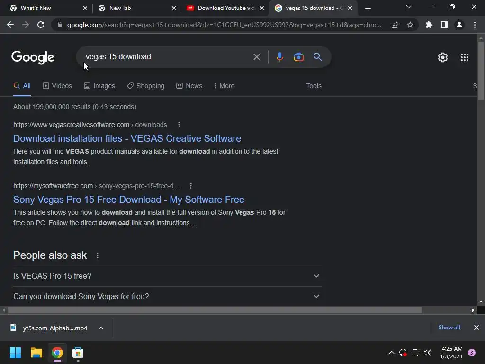Open People also ask options menu

[x=98, y=255]
